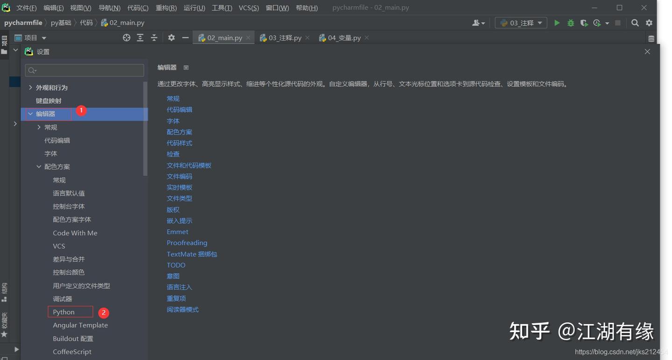Start the debugger

571,22
